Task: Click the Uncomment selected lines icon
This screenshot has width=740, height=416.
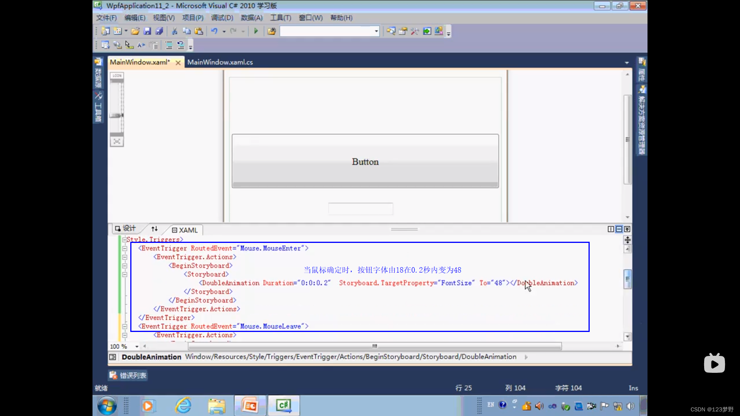Action: 181,45
